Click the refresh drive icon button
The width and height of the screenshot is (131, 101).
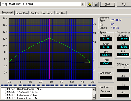coord(89,4)
